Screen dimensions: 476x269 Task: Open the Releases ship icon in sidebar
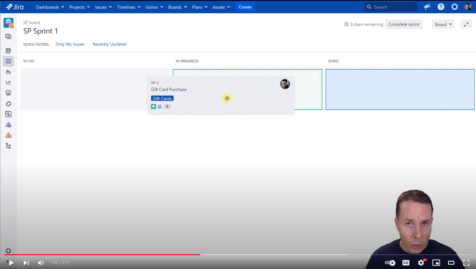(8, 72)
